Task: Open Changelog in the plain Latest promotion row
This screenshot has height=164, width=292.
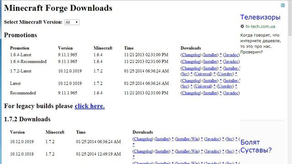Action: click(191, 81)
